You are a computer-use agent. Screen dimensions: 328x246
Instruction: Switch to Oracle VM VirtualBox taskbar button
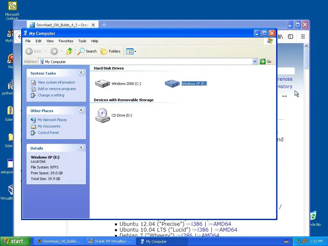click(x=111, y=242)
